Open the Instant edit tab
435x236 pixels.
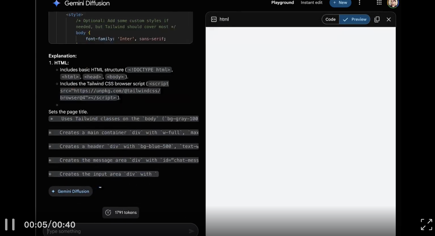312,3
